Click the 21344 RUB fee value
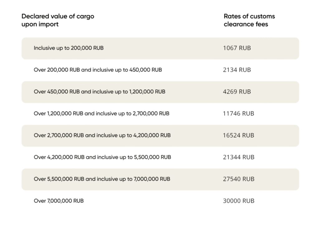Viewport: 319px width, 233px height. point(238,157)
